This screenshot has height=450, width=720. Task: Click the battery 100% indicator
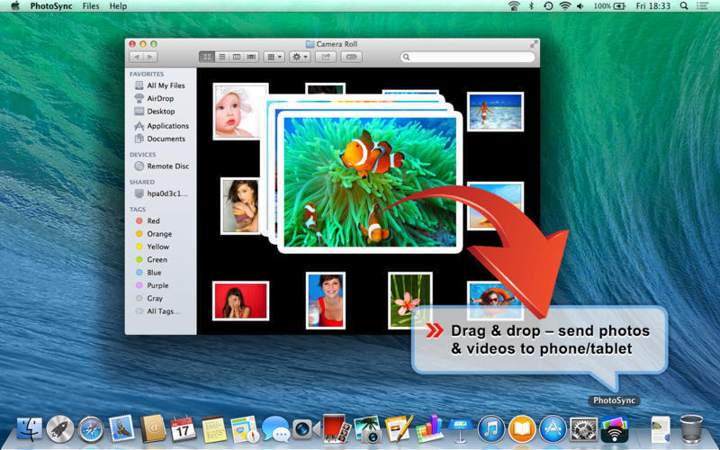click(x=609, y=6)
